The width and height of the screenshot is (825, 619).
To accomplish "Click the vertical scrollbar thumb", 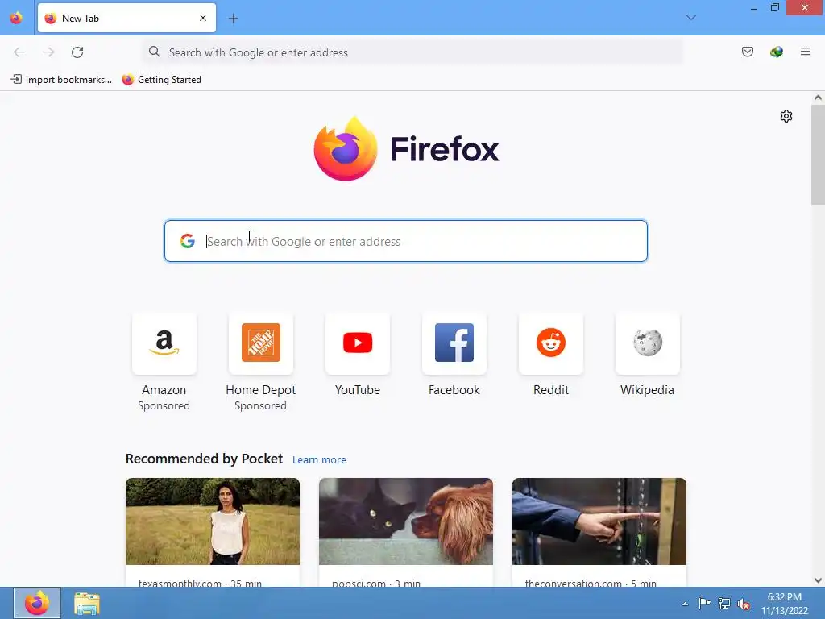I will click(x=818, y=154).
